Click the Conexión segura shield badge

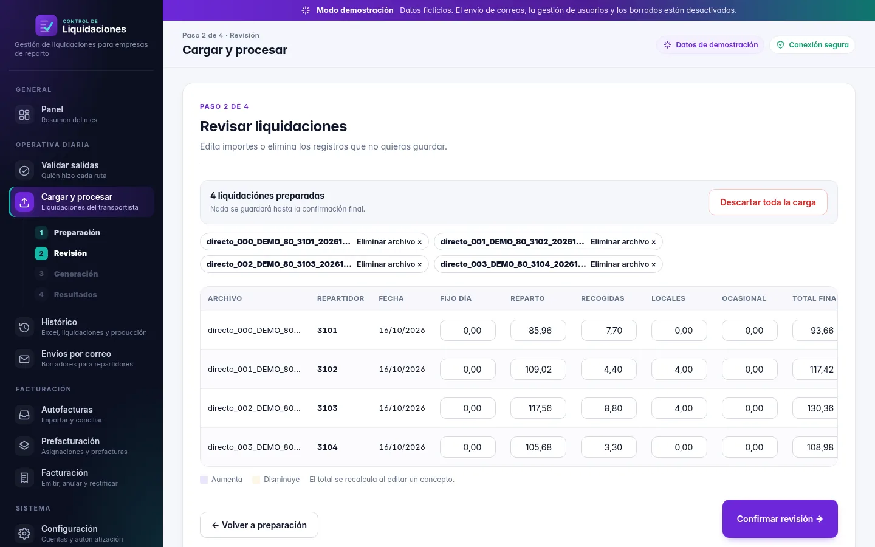click(812, 45)
